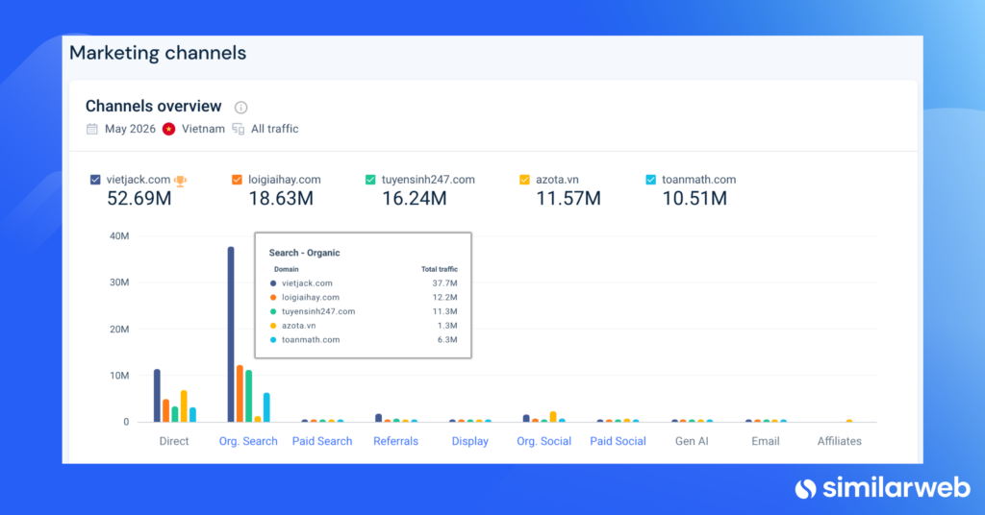Uncheck the toanmath.com checkbox
Image resolution: width=985 pixels, height=515 pixels.
tap(651, 180)
